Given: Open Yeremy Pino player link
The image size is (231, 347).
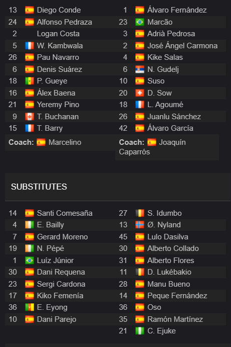Looking at the screenshot, I should pyautogui.click(x=58, y=105).
